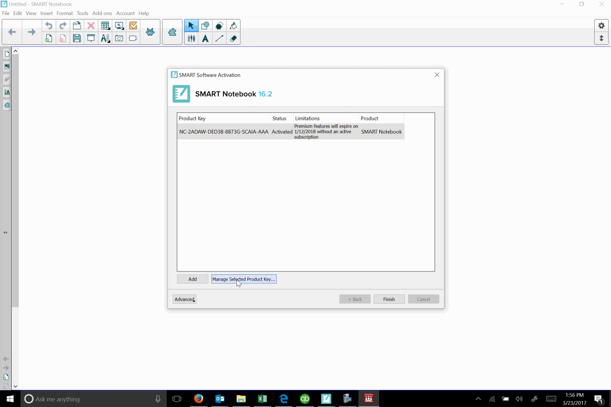Open the document camera icon
611x407 pixels.
click(133, 38)
